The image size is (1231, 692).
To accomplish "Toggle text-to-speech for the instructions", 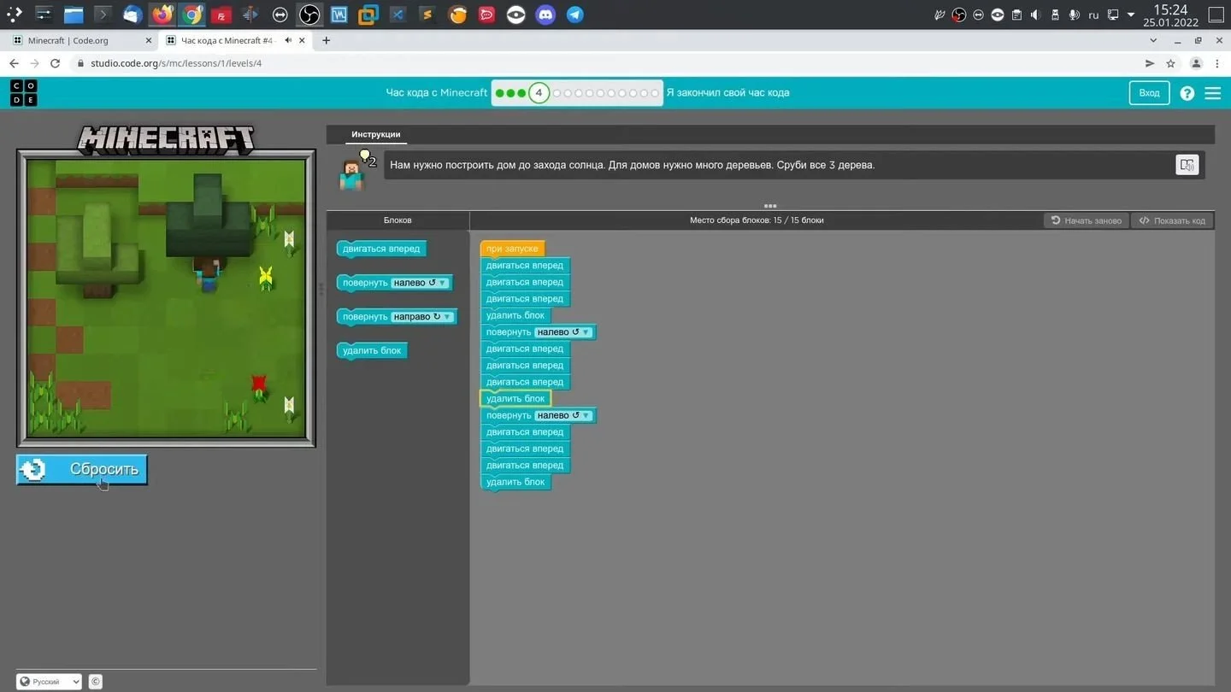I will 1187,165.
